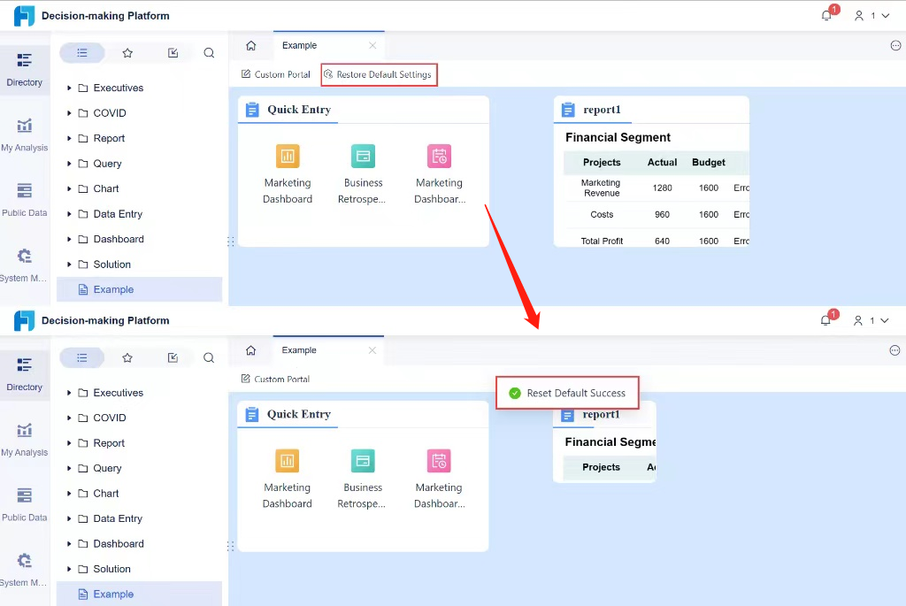Open favorites star icon in lower screenshot
The image size is (906, 606).
tap(127, 357)
